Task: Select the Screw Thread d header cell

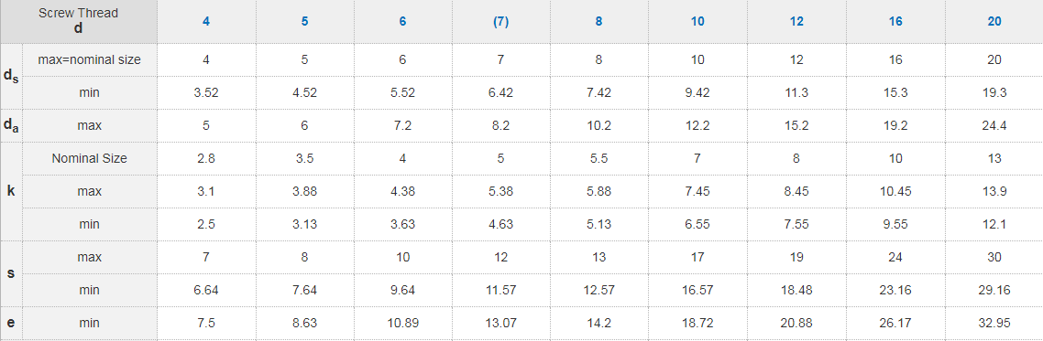Action: click(79, 21)
